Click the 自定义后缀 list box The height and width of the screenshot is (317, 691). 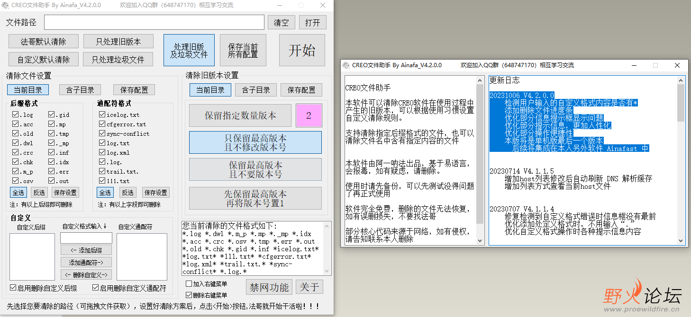pos(32,257)
